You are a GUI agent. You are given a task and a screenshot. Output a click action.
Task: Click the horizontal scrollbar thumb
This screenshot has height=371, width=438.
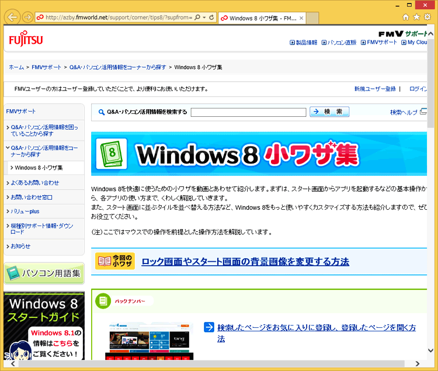pos(211,363)
